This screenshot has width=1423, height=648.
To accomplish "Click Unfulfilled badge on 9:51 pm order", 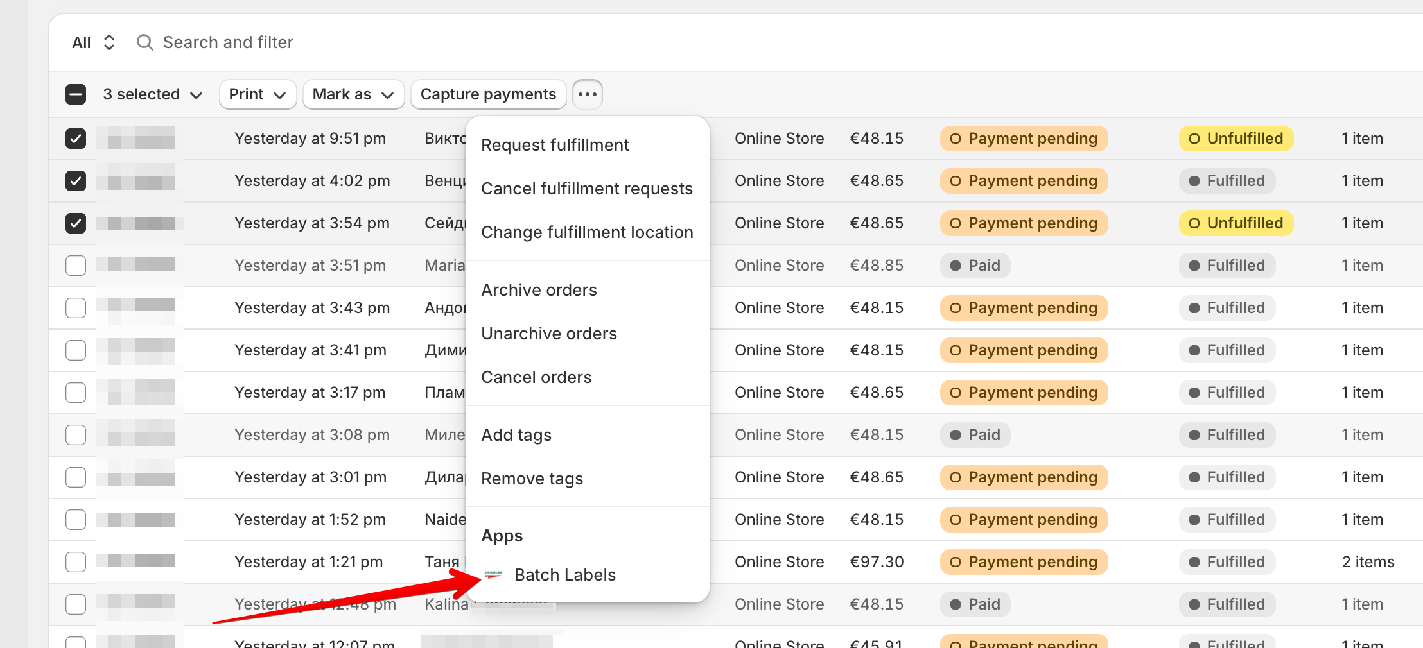I will [x=1236, y=139].
